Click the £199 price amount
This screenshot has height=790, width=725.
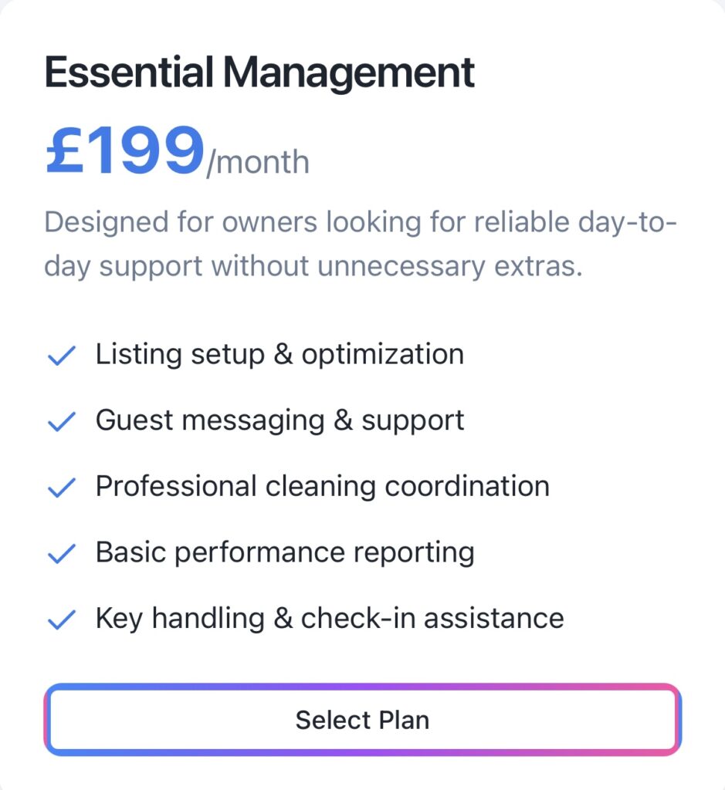(x=124, y=152)
